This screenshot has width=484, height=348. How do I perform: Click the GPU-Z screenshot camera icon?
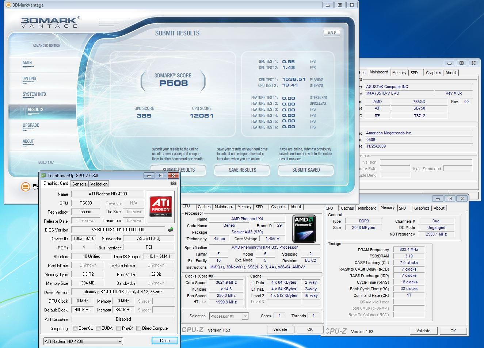pos(174,183)
